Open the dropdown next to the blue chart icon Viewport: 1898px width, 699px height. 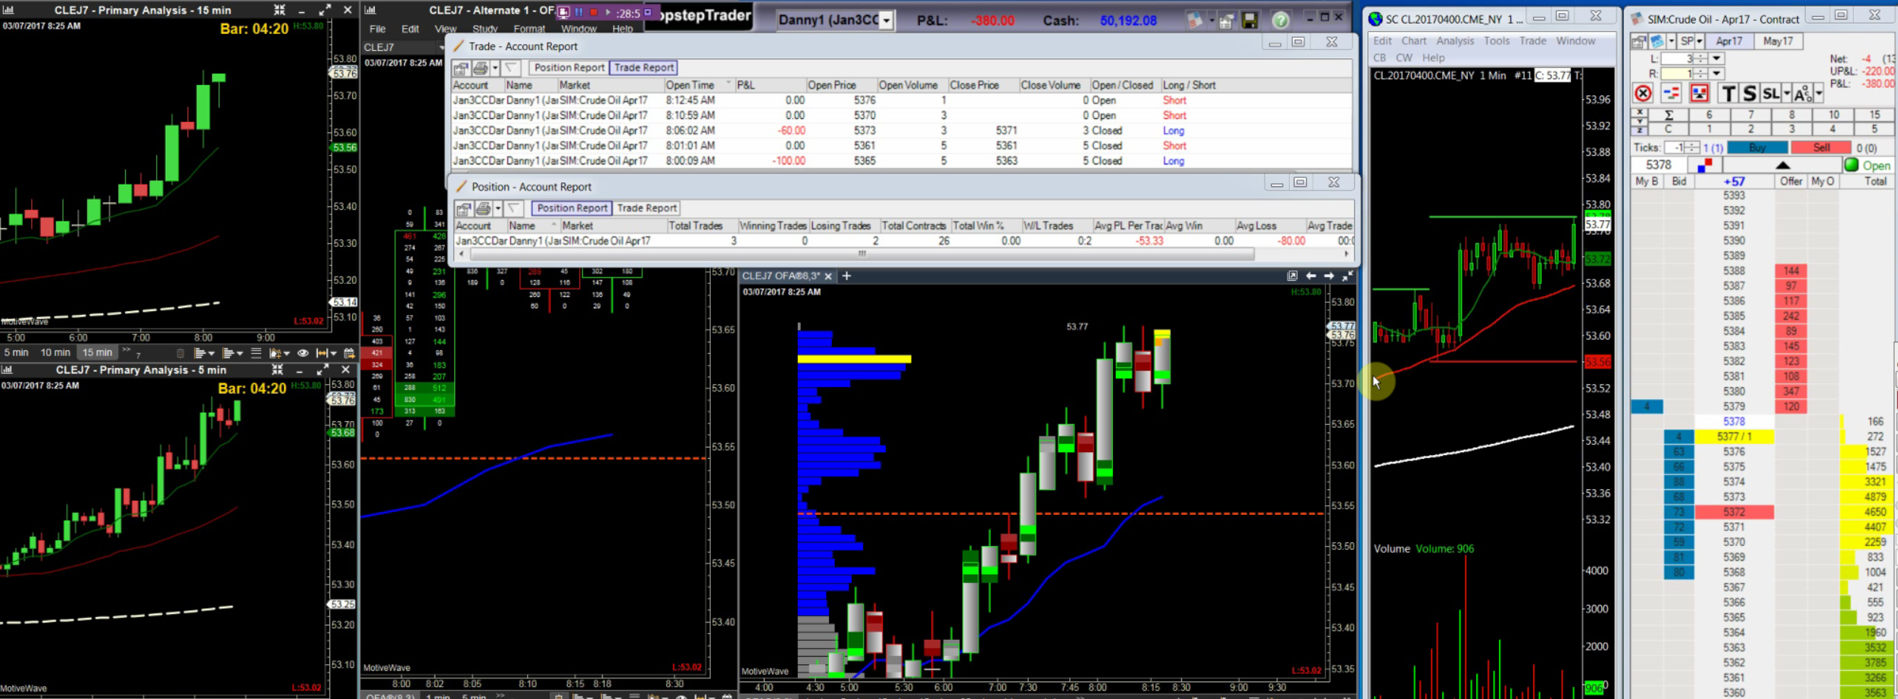click(1670, 41)
